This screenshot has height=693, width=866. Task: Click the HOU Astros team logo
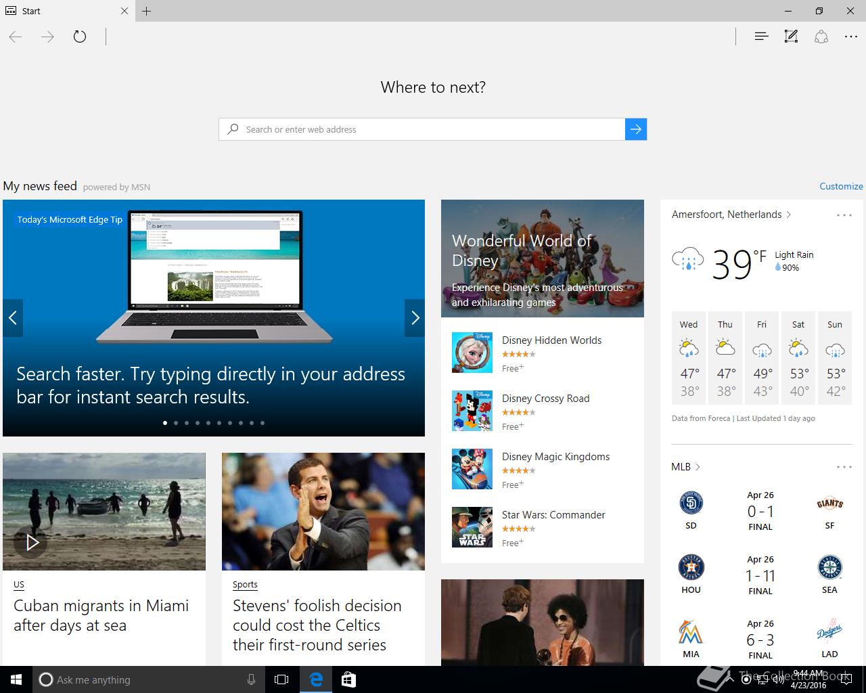(x=691, y=567)
